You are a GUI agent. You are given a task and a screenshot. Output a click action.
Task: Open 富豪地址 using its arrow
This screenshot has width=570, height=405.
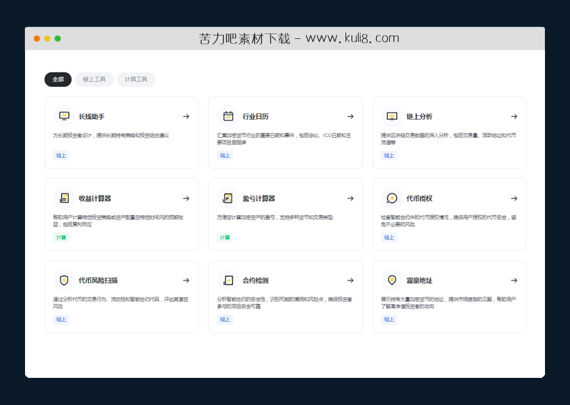[x=514, y=280]
